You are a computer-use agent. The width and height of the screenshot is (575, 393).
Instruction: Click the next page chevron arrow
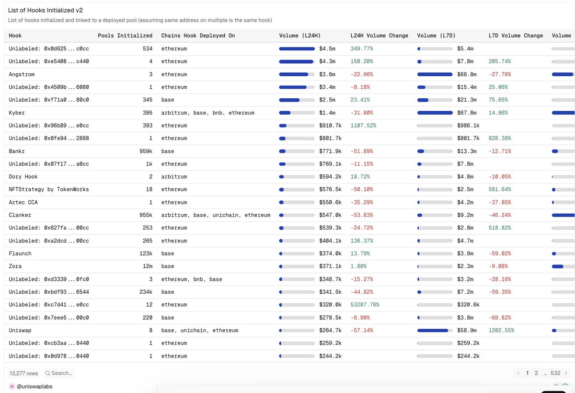click(x=567, y=373)
